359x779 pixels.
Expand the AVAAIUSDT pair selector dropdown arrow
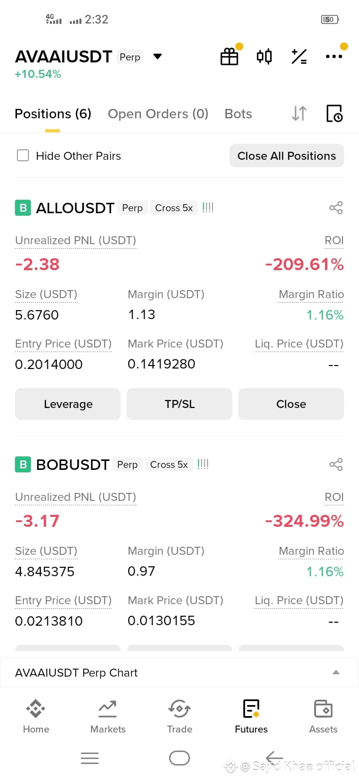pos(158,56)
